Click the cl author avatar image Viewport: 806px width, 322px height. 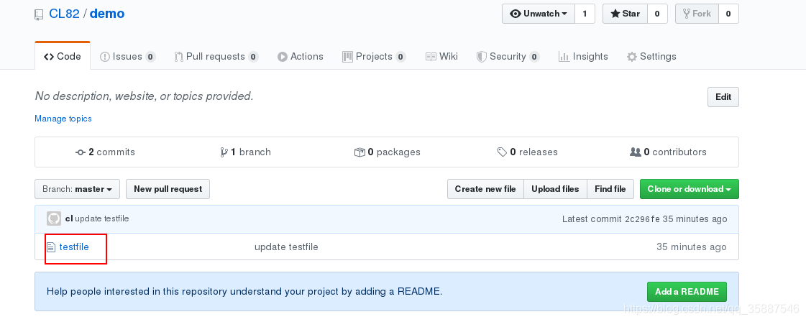54,218
